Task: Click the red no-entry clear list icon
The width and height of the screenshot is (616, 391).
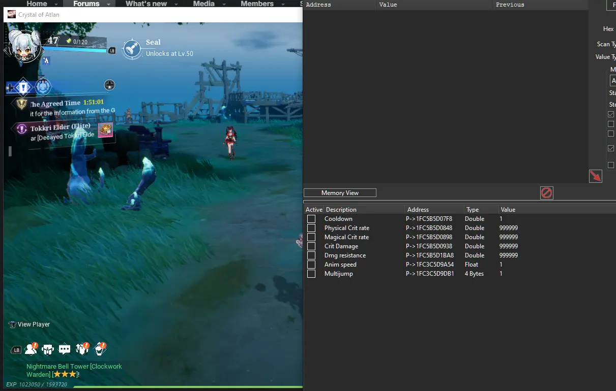Action: coord(546,193)
